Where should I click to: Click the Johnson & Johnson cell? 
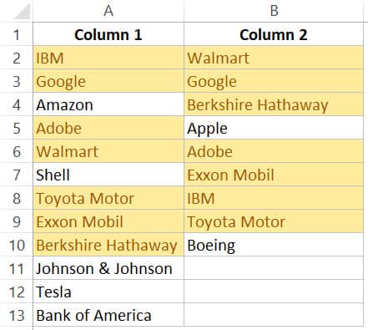click(108, 268)
